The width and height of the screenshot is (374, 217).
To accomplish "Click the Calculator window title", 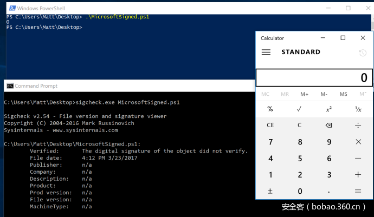I will click(272, 38).
